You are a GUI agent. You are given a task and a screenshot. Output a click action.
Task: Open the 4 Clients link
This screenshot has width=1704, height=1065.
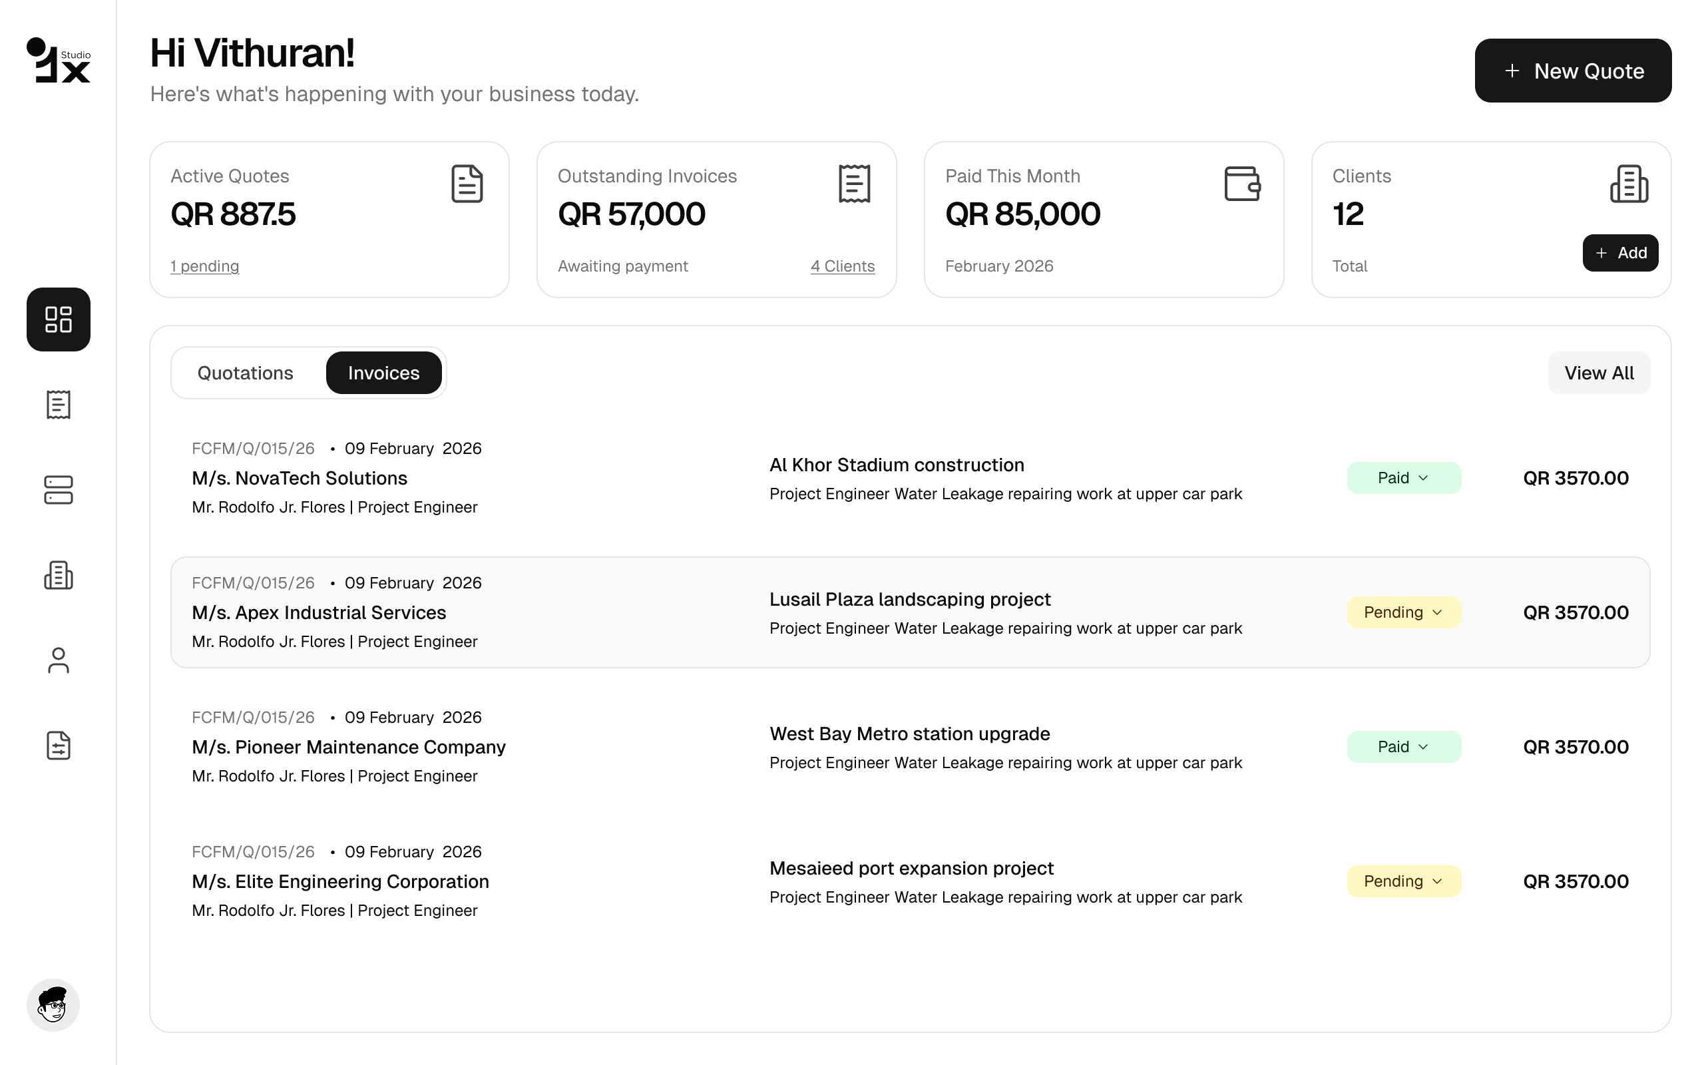[842, 266]
